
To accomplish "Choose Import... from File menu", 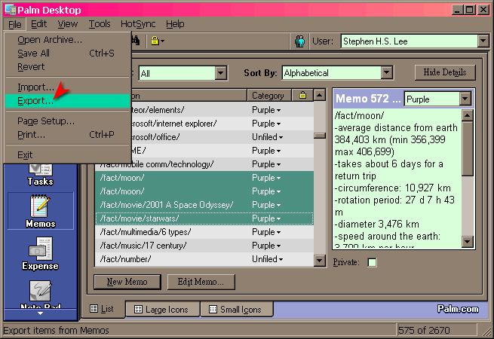I will click(x=67, y=87).
